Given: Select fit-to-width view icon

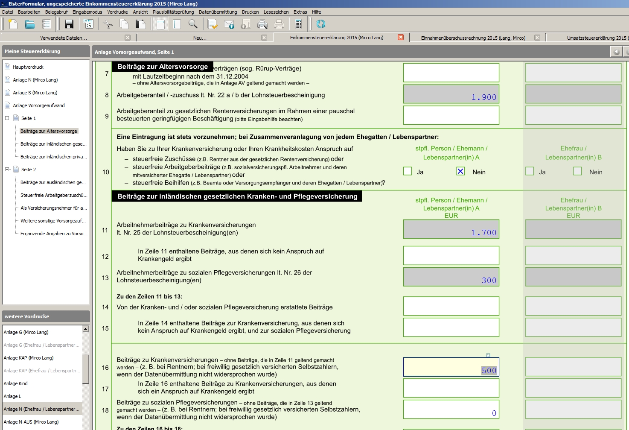Looking at the screenshot, I should point(160,24).
